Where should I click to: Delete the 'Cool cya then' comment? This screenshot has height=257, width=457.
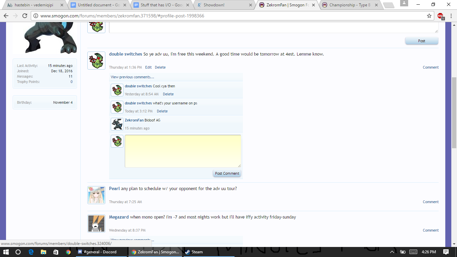click(168, 94)
